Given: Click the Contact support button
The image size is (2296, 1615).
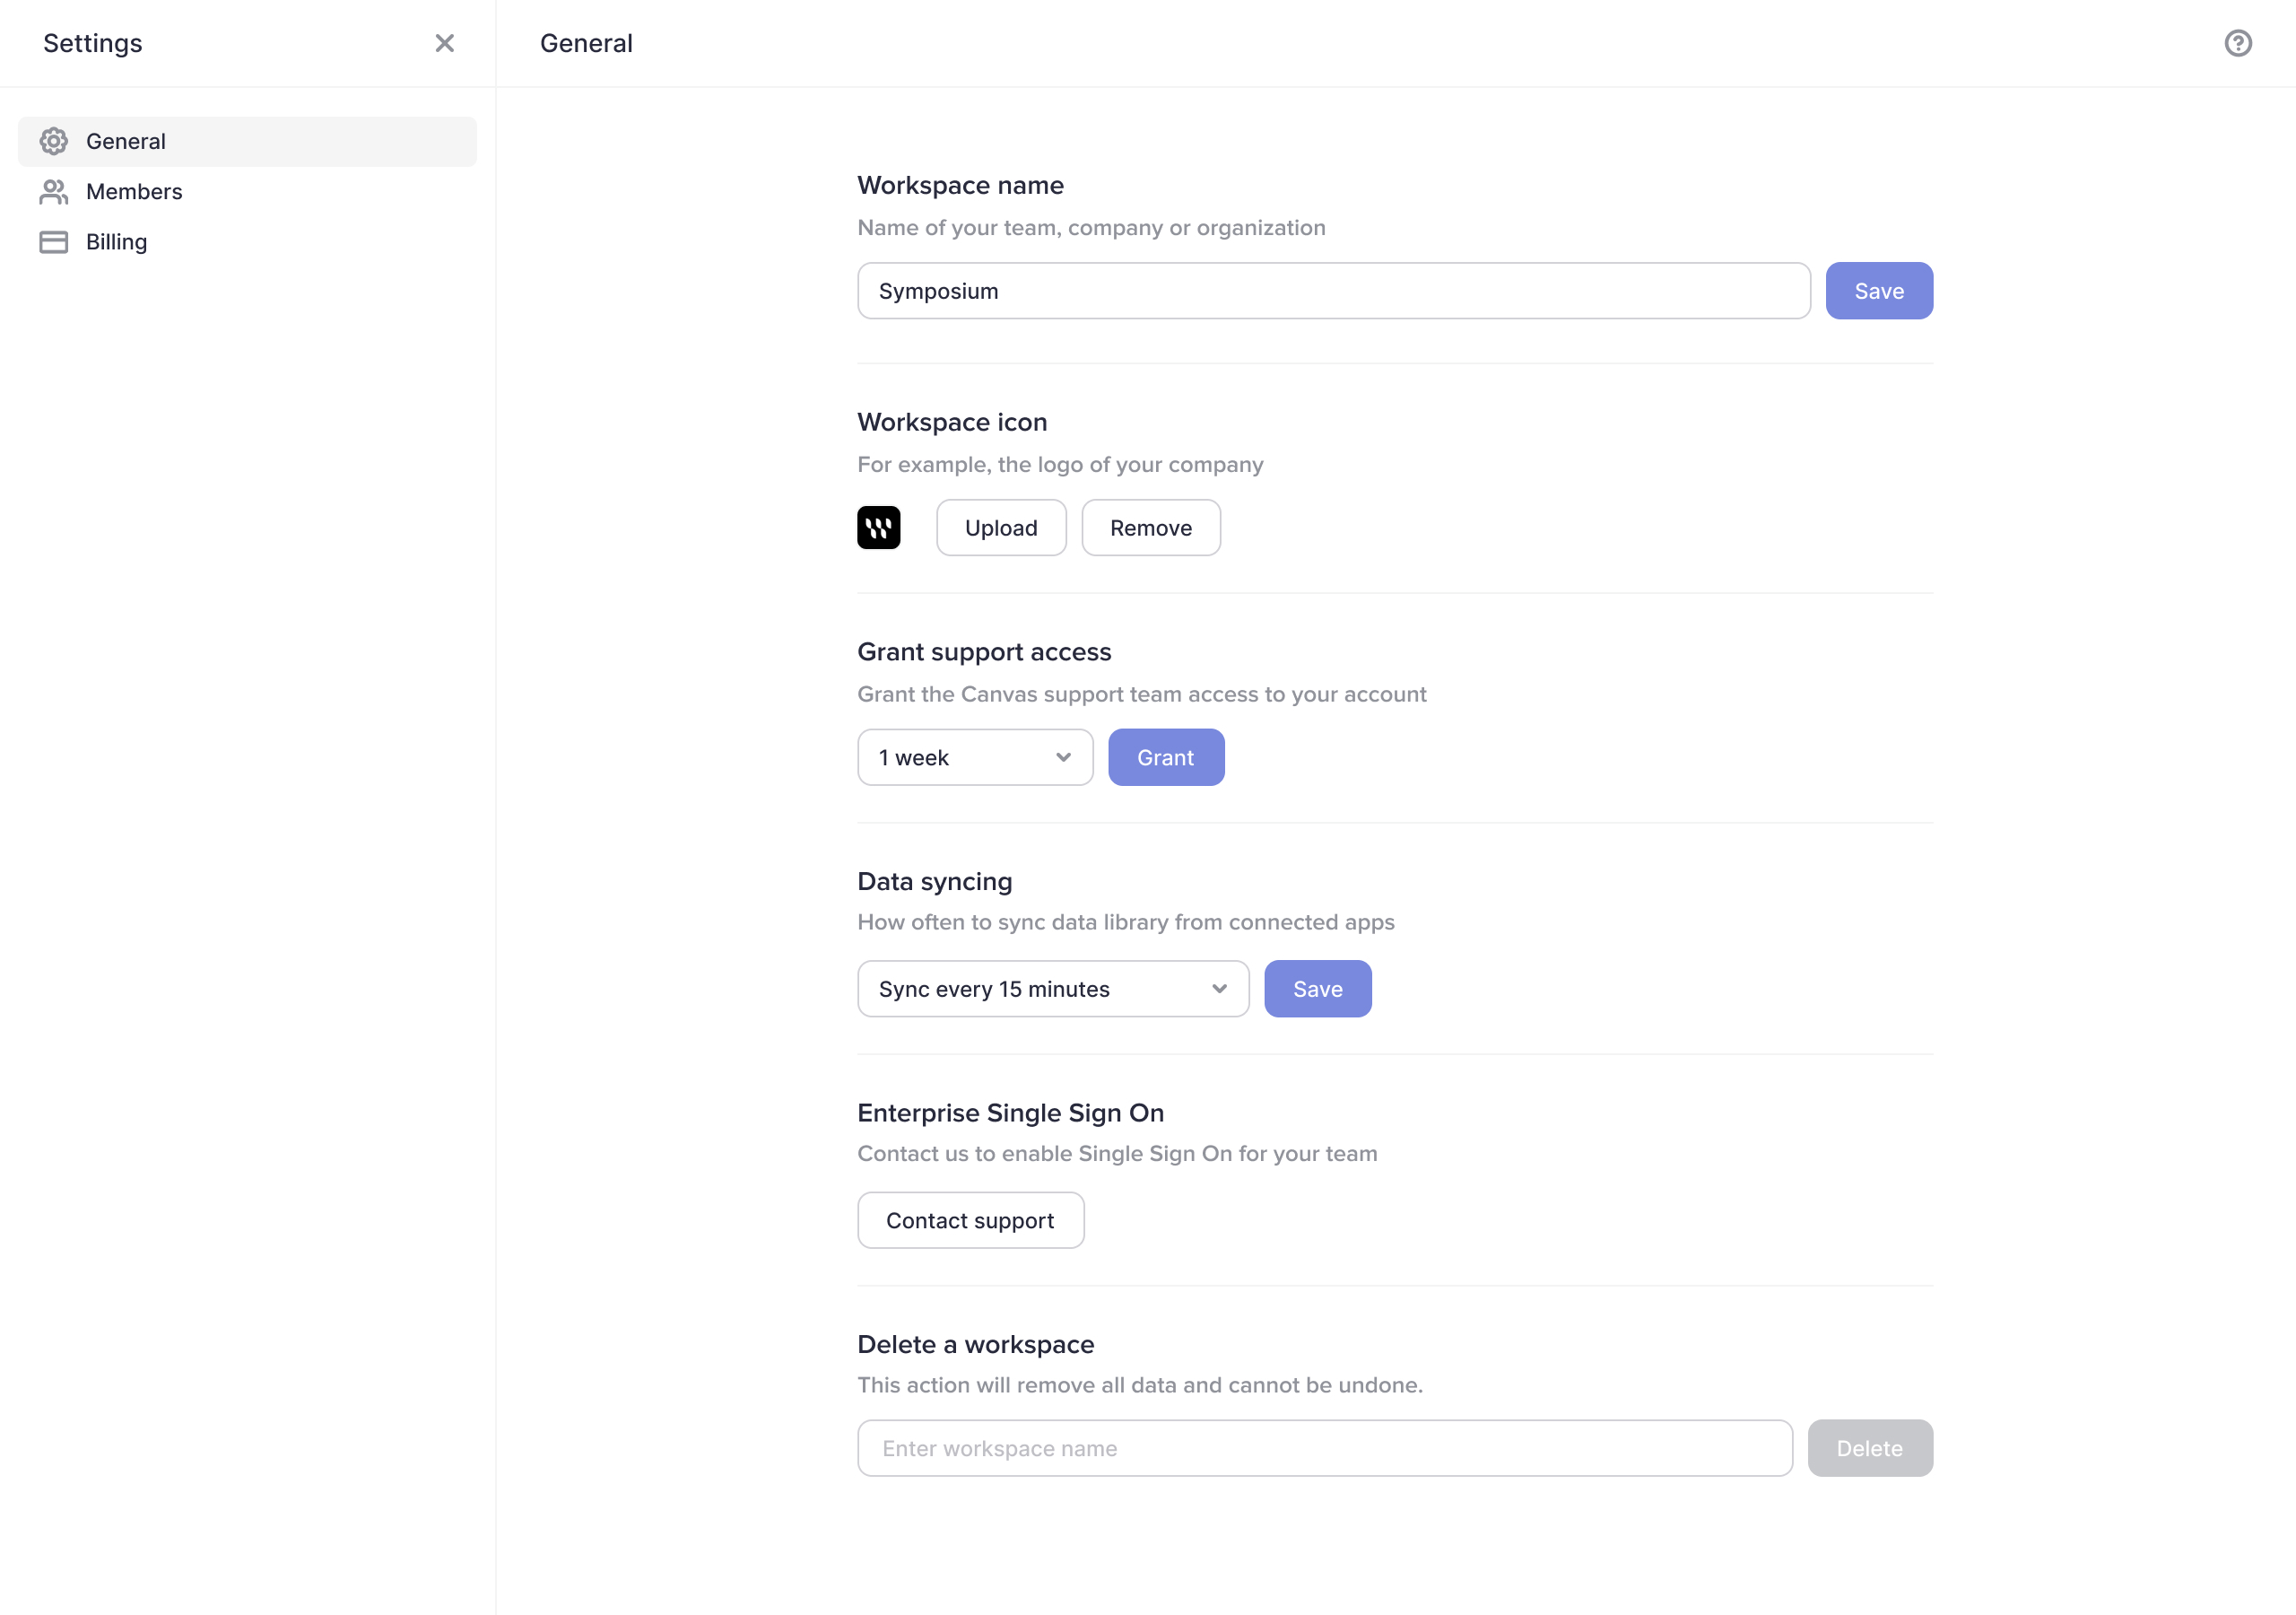Looking at the screenshot, I should tap(969, 1219).
